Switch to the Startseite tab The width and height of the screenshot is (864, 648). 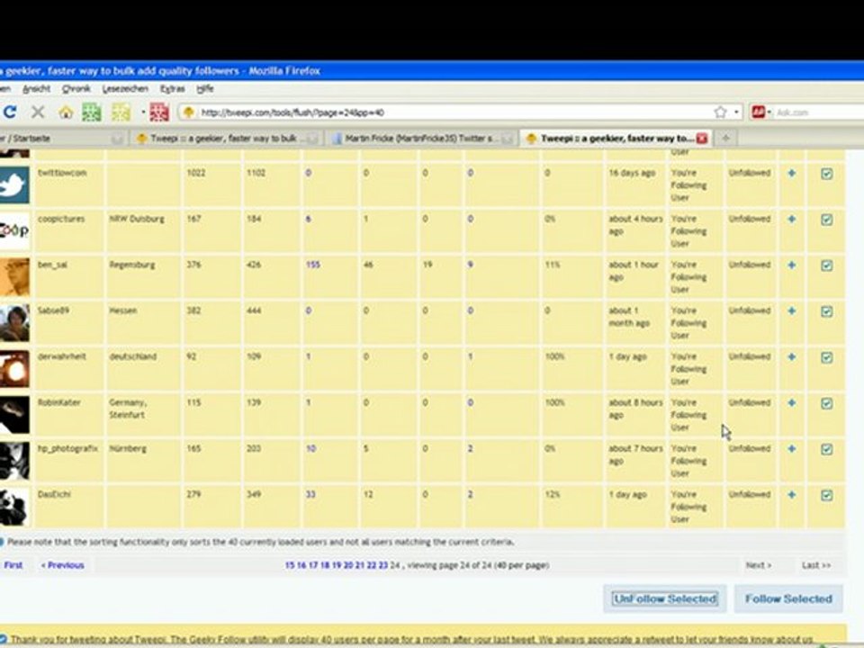63,139
